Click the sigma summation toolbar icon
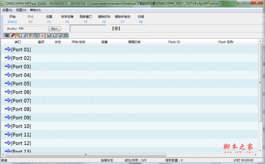265x164 pixels. click(x=54, y=36)
